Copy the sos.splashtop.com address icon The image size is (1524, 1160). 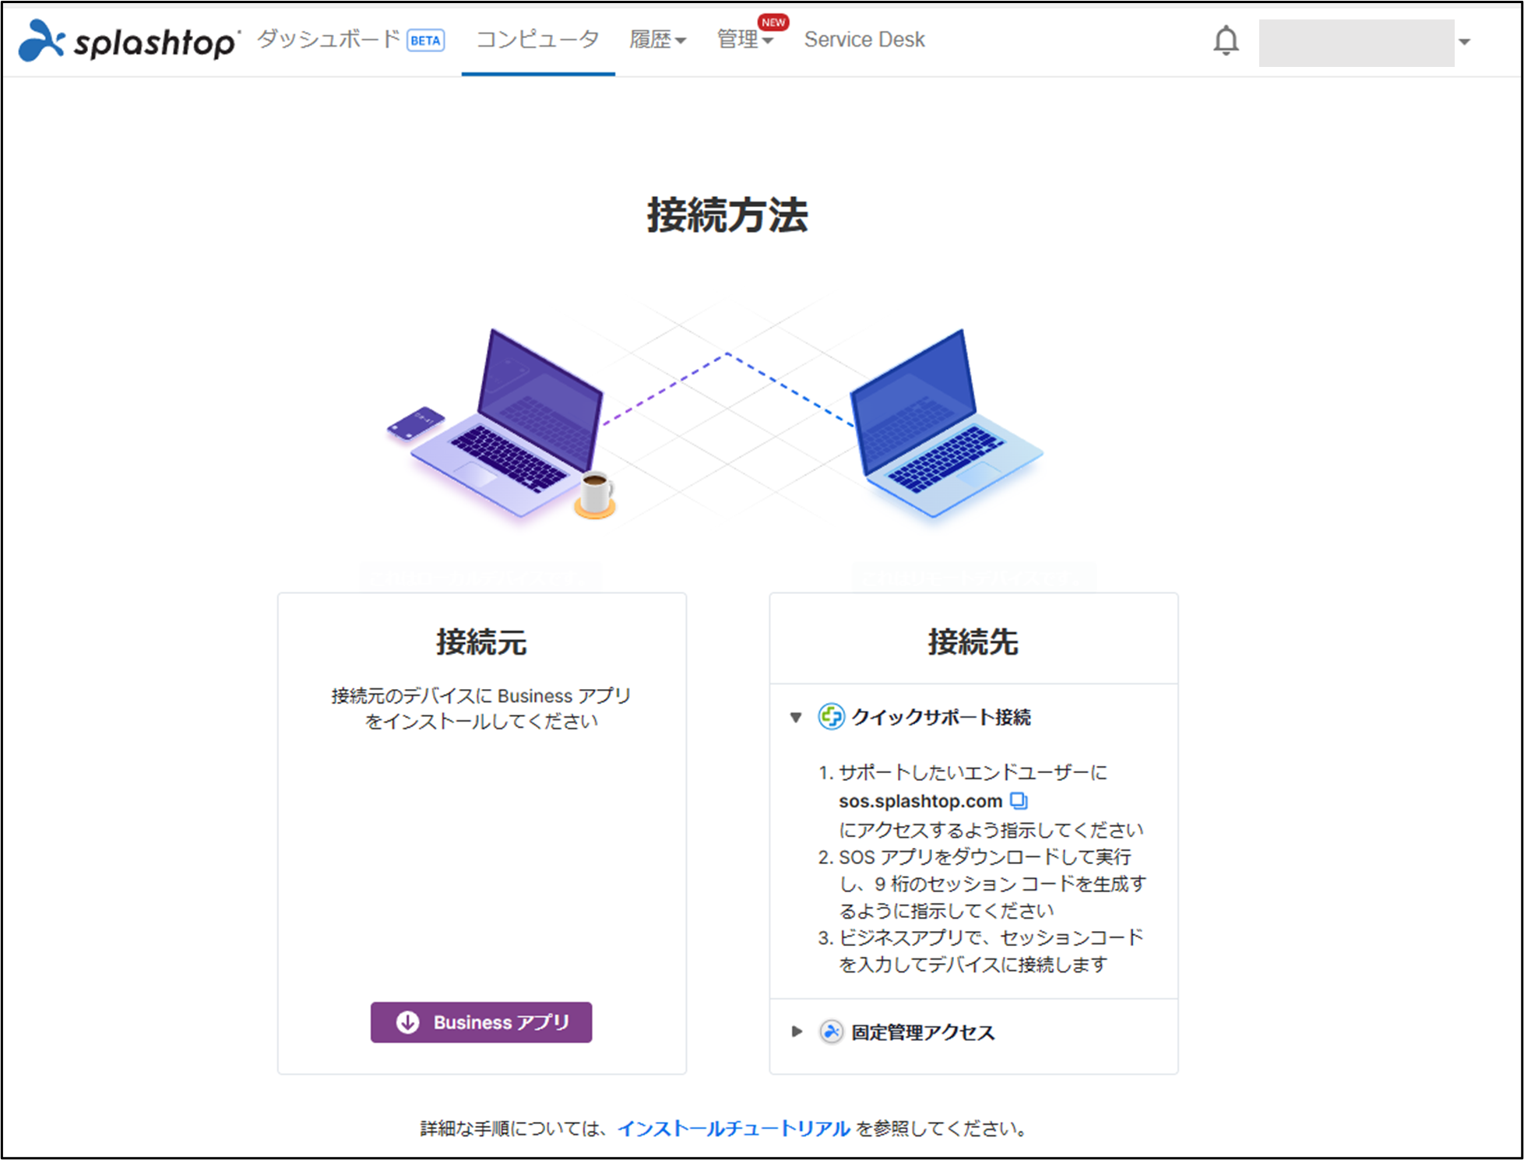pyautogui.click(x=1019, y=800)
